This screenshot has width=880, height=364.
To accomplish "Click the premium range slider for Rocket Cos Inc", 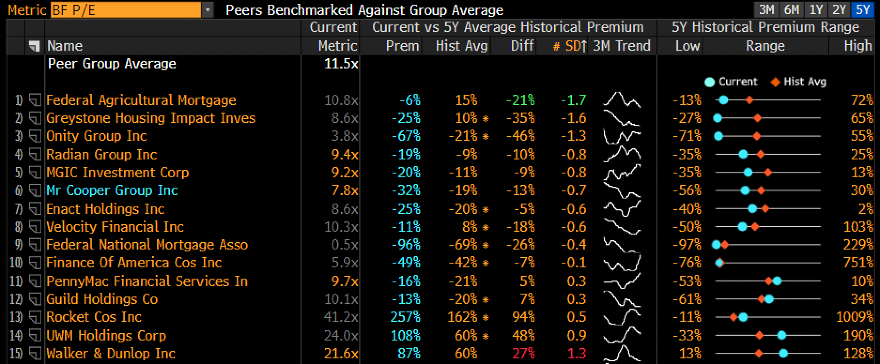I will click(767, 317).
